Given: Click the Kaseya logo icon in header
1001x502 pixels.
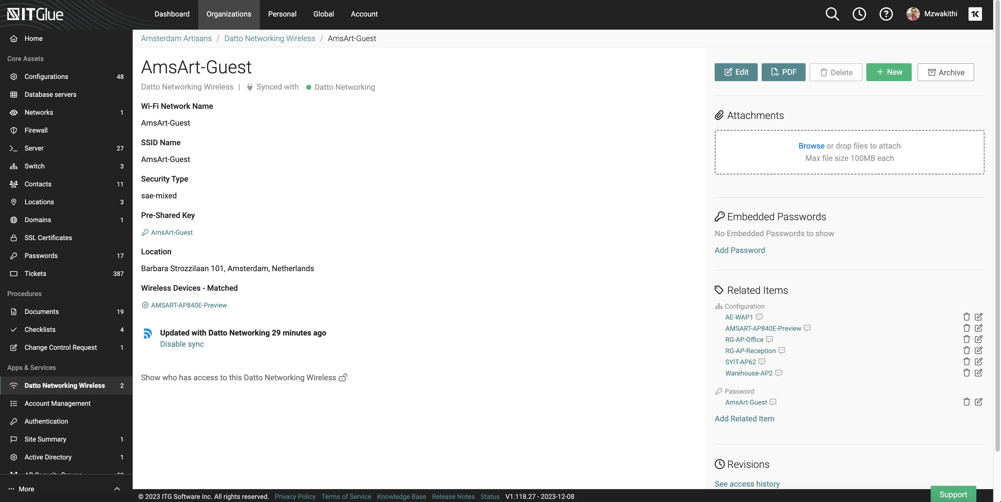Looking at the screenshot, I should tap(975, 14).
